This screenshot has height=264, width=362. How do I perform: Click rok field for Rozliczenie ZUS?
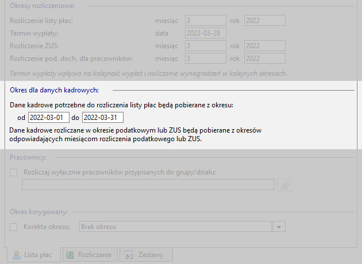[x=264, y=45]
